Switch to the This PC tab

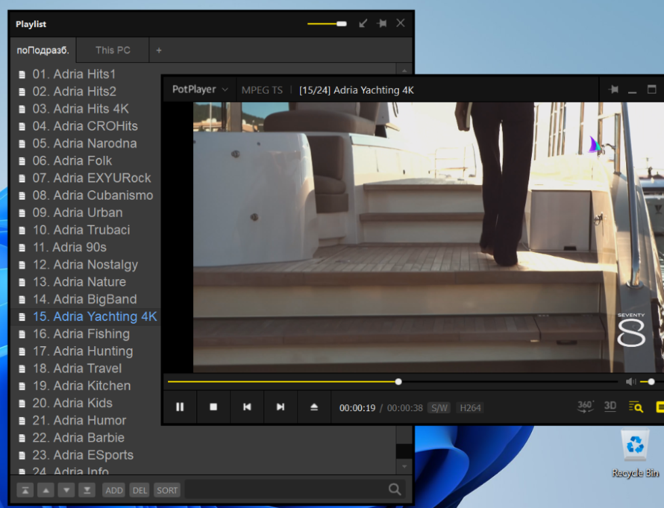[112, 50]
